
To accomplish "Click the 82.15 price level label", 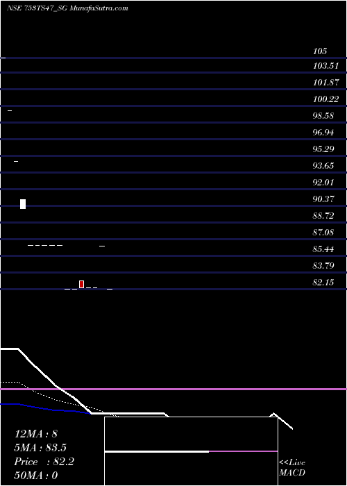I will (x=323, y=283).
